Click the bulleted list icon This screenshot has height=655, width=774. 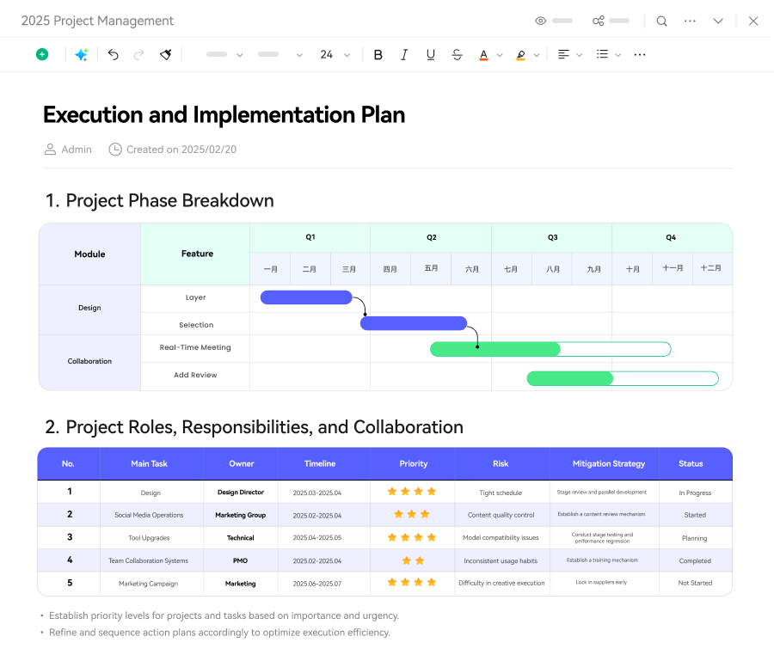tap(602, 54)
